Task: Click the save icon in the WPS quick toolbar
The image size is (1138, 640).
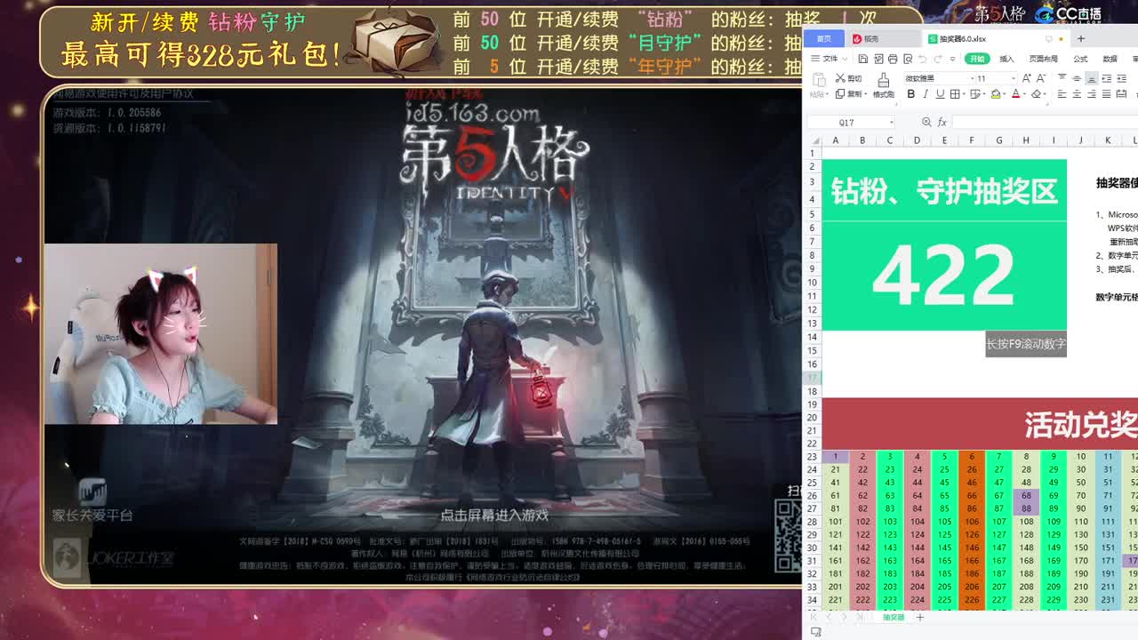Action: [863, 59]
